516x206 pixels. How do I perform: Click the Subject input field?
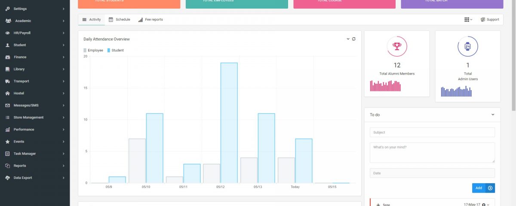(432, 132)
